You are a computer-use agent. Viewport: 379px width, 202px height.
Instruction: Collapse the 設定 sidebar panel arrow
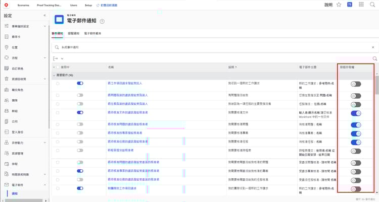tap(44, 16)
